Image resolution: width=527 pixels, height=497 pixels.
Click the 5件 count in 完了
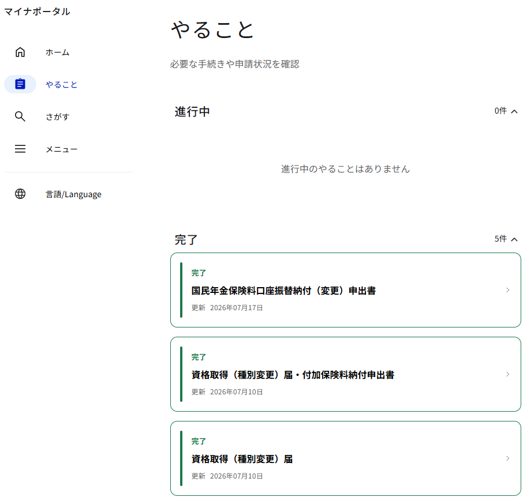(x=500, y=239)
